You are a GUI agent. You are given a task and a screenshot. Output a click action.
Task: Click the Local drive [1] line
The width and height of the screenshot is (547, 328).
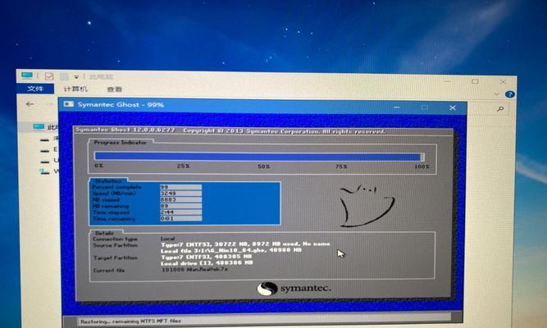pos(207,263)
